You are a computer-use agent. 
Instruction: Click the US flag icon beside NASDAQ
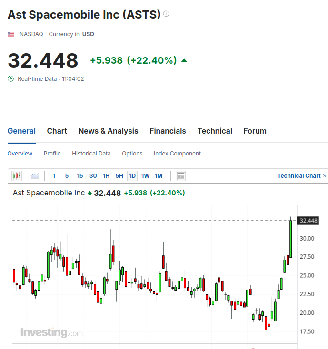pyautogui.click(x=10, y=34)
